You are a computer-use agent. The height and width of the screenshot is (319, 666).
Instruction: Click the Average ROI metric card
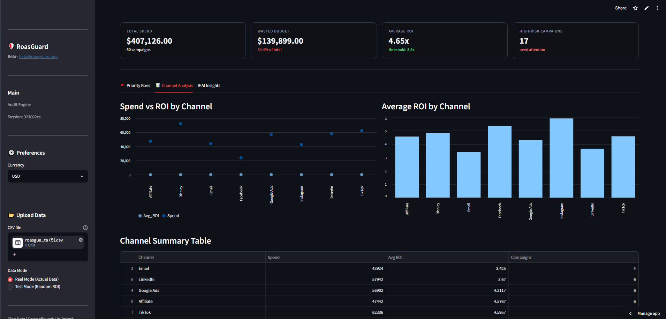pos(445,41)
